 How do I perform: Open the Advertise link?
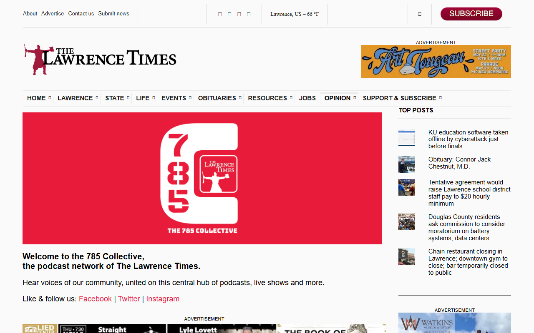tap(53, 13)
